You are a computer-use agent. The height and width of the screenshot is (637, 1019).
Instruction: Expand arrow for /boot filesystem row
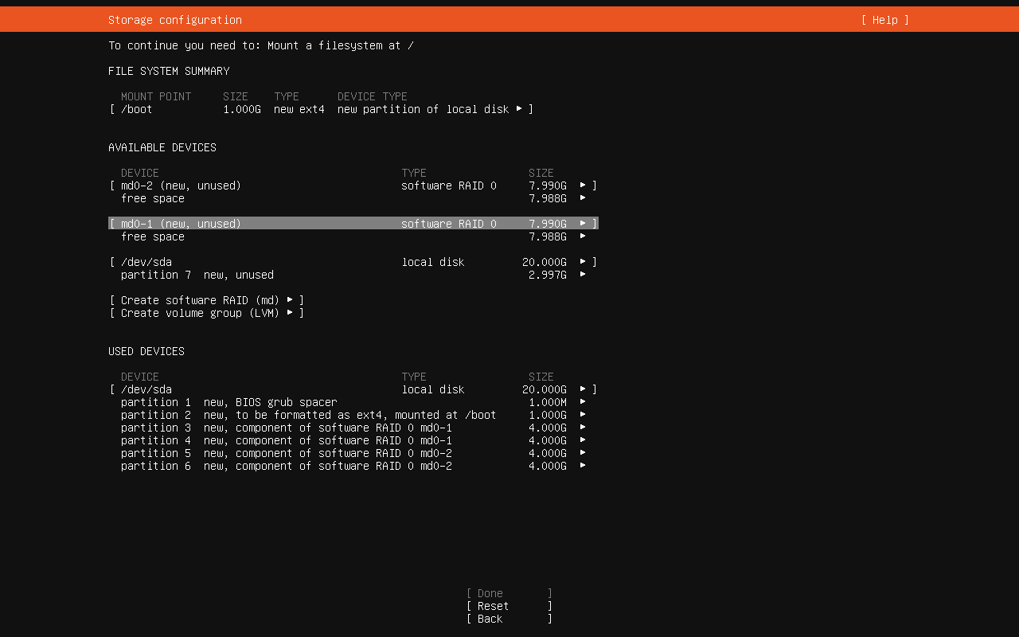click(x=519, y=109)
